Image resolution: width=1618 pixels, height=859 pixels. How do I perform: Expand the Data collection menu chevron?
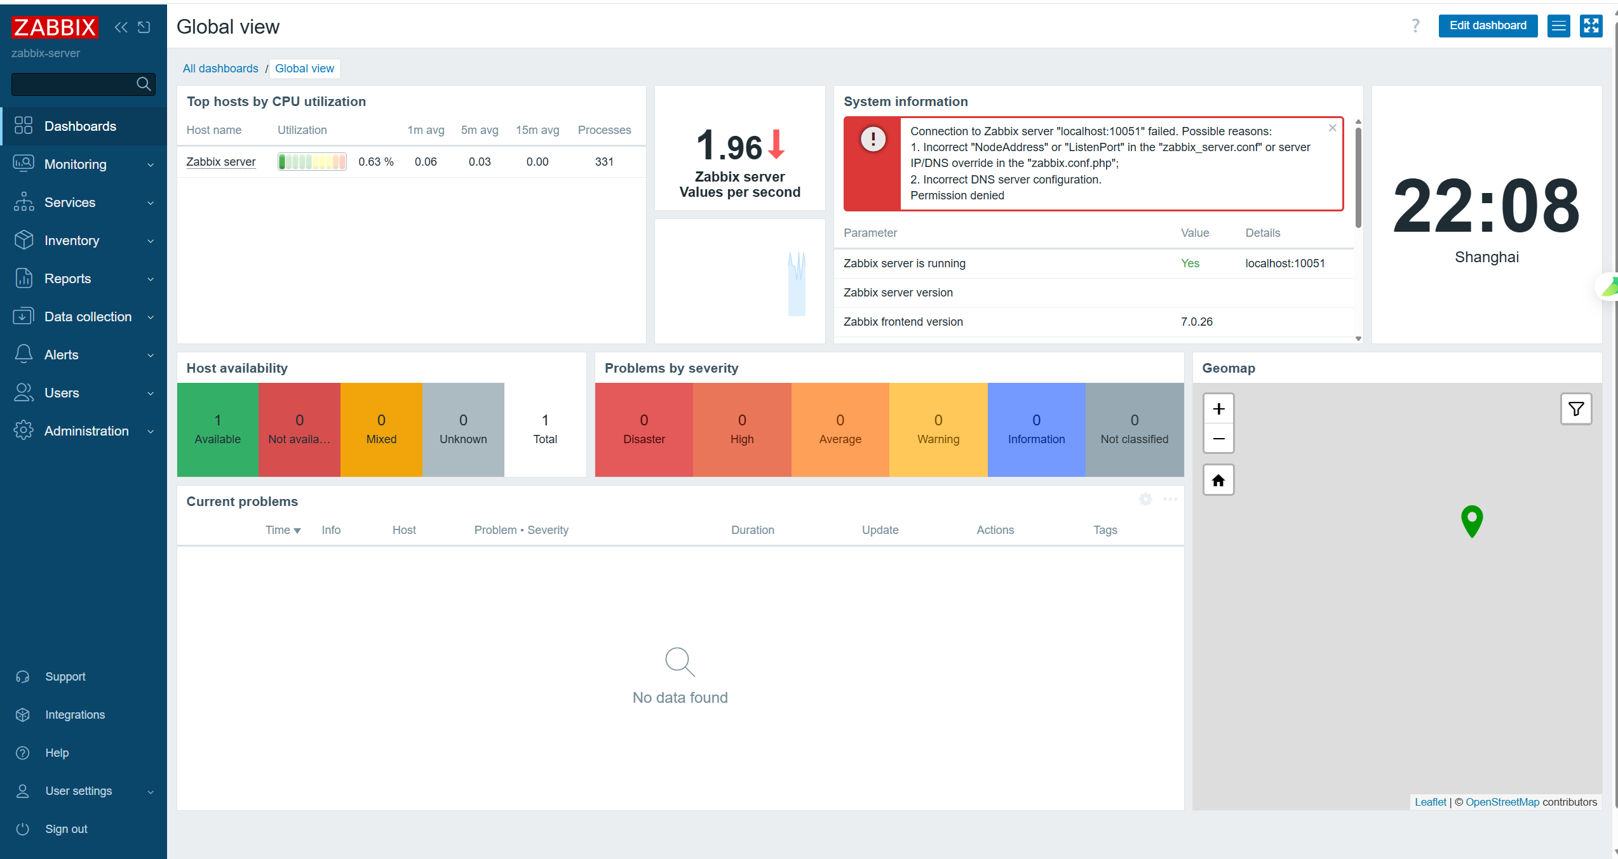[x=151, y=317]
